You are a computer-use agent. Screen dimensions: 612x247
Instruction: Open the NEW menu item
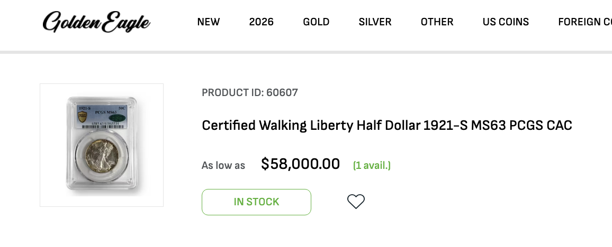click(209, 22)
